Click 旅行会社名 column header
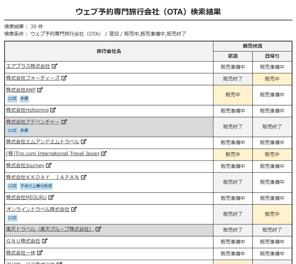Image resolution: width=296 pixels, height=264 pixels. click(109, 51)
